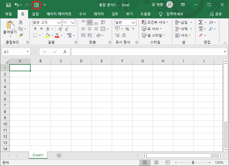
Task: Open the 표 서식 dropdown
Action: (x=152, y=29)
